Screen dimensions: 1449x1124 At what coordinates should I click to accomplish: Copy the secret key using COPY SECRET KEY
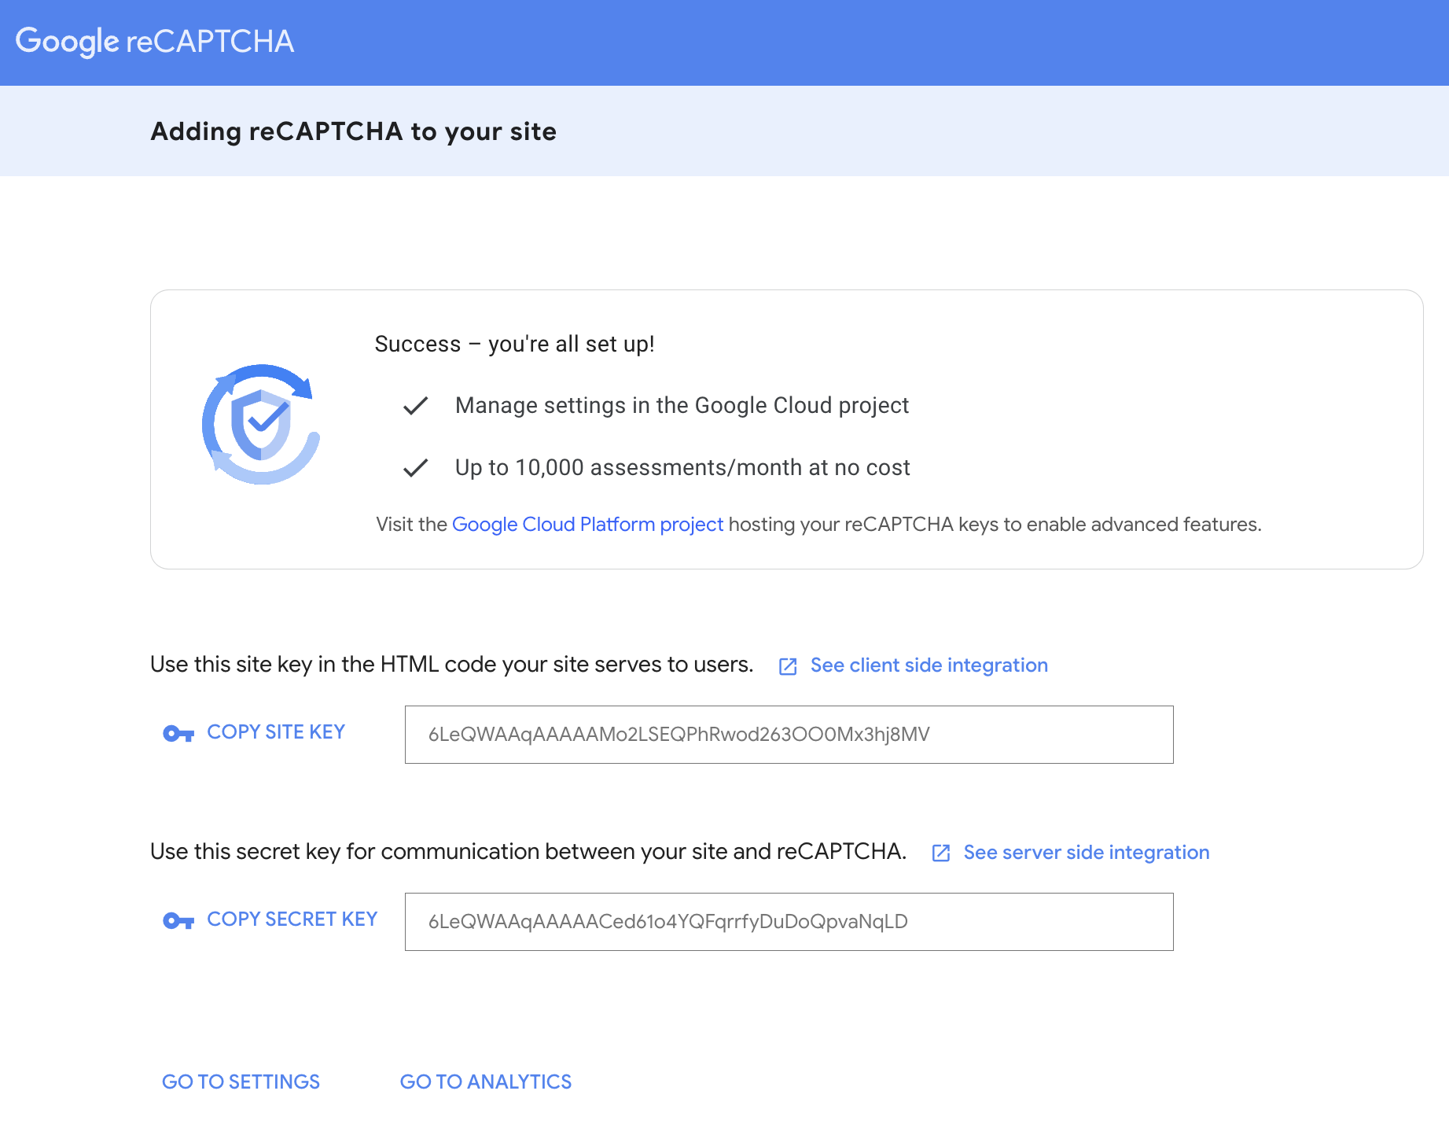pyautogui.click(x=292, y=919)
